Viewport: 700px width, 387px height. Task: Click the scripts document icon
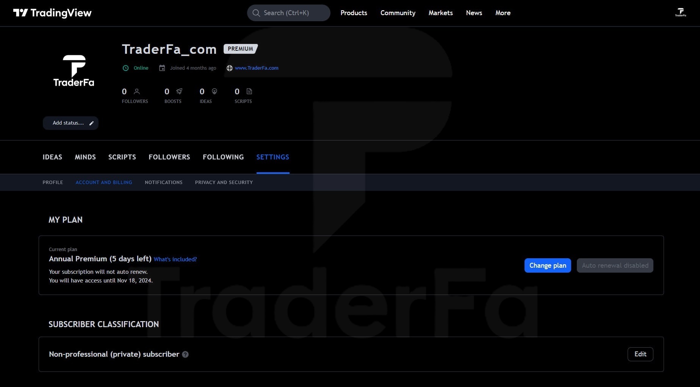pyautogui.click(x=249, y=91)
